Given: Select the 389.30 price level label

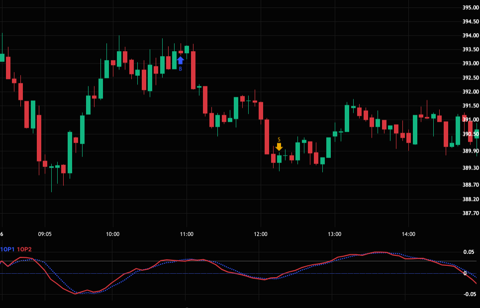Looking at the screenshot, I should pos(471,168).
